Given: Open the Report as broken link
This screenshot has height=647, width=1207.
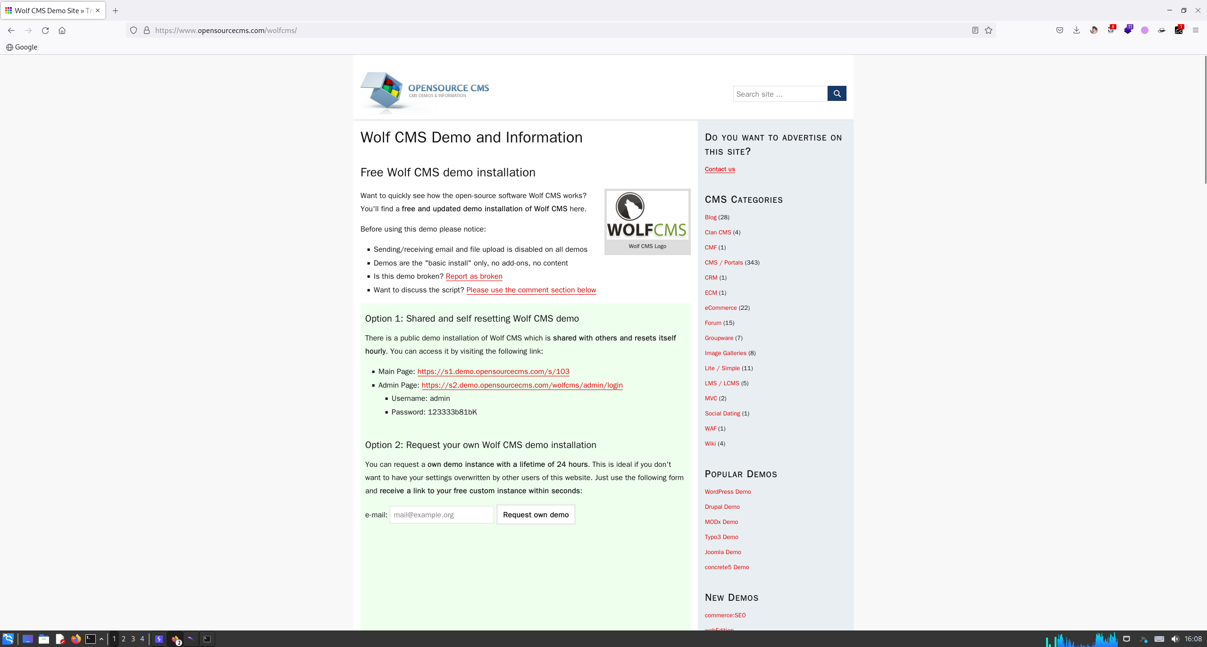Looking at the screenshot, I should tap(474, 276).
